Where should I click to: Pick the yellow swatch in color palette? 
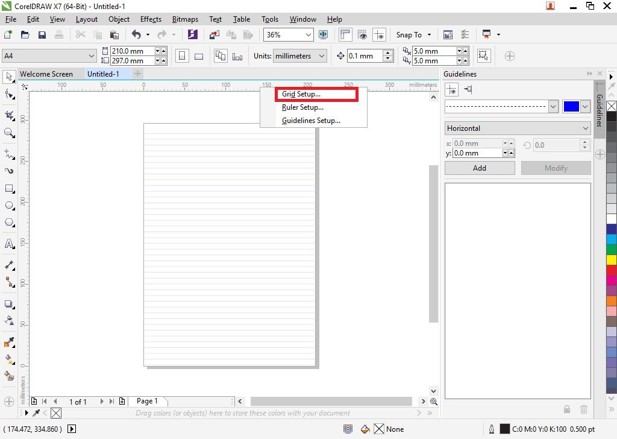612,259
